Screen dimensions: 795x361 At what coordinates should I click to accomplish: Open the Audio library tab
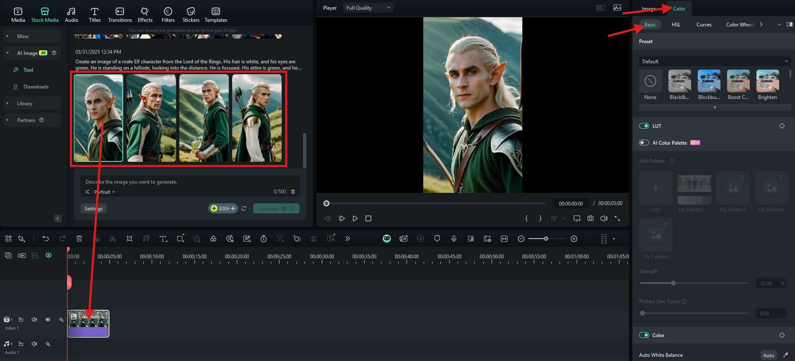(x=71, y=15)
